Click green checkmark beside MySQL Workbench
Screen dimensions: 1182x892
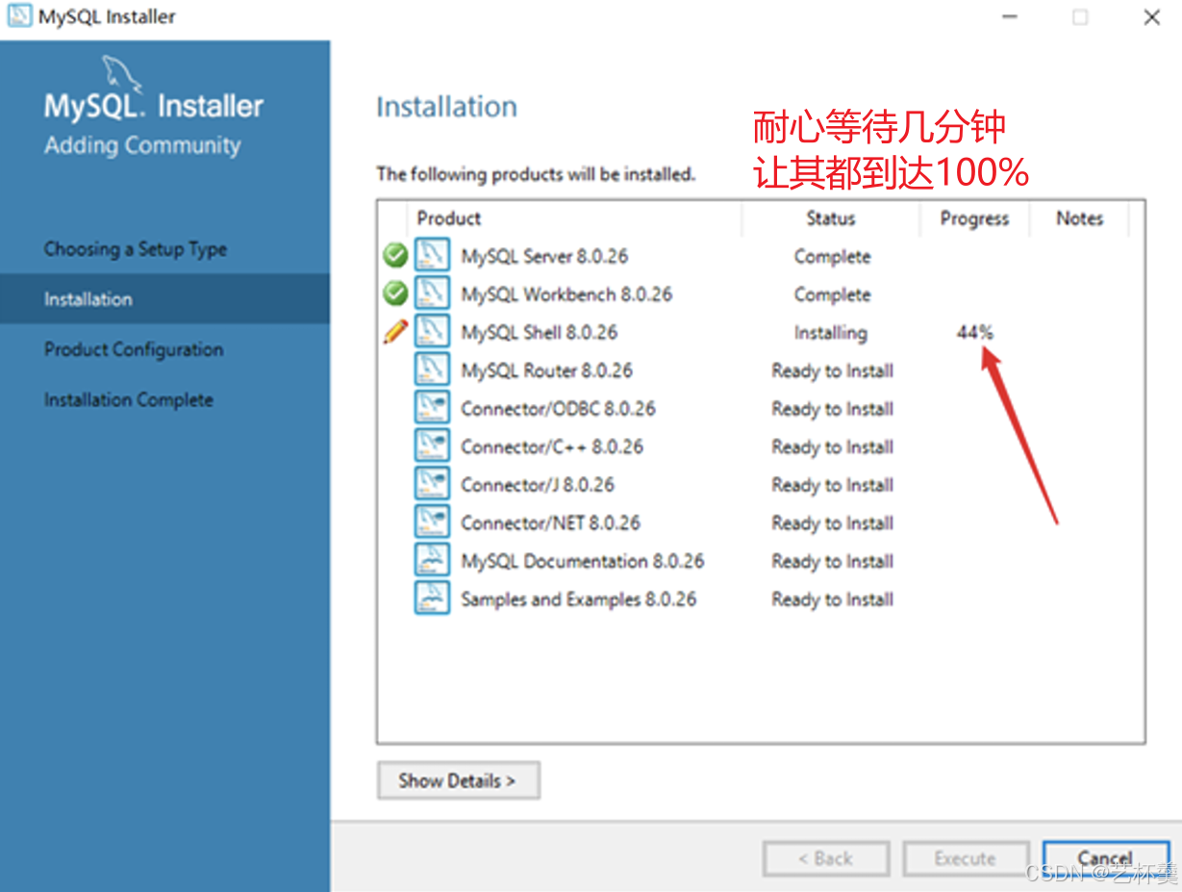(395, 293)
